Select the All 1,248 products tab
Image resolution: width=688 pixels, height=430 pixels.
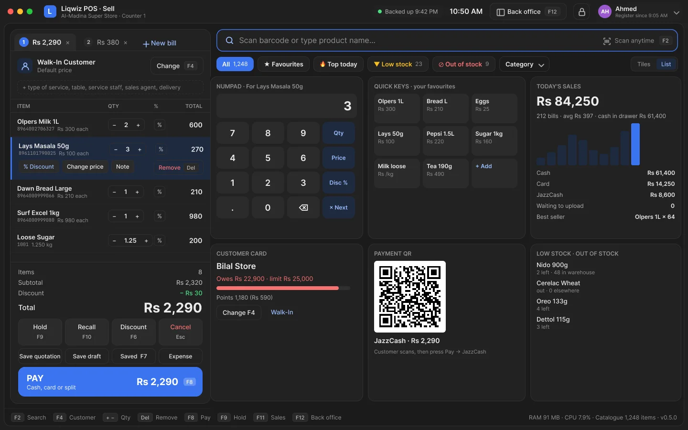point(235,64)
